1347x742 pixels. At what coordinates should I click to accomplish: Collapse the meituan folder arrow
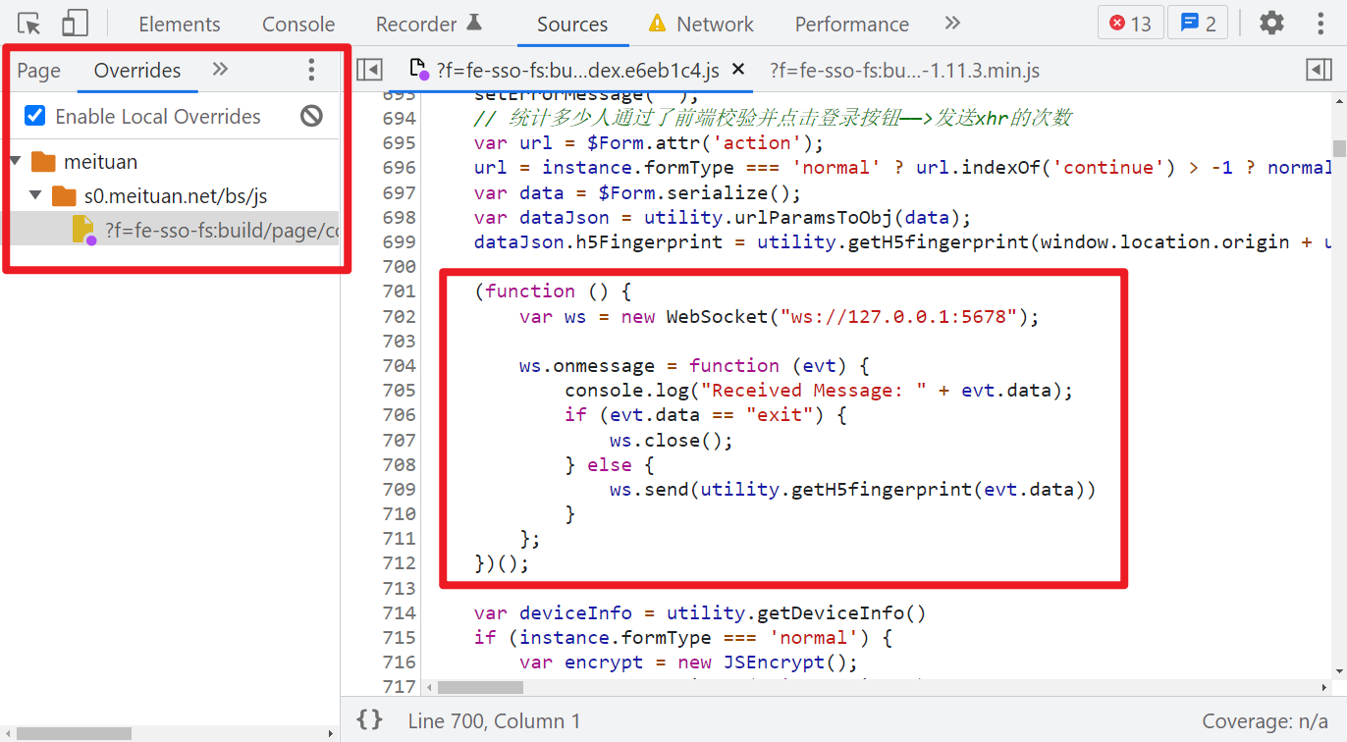point(16,161)
